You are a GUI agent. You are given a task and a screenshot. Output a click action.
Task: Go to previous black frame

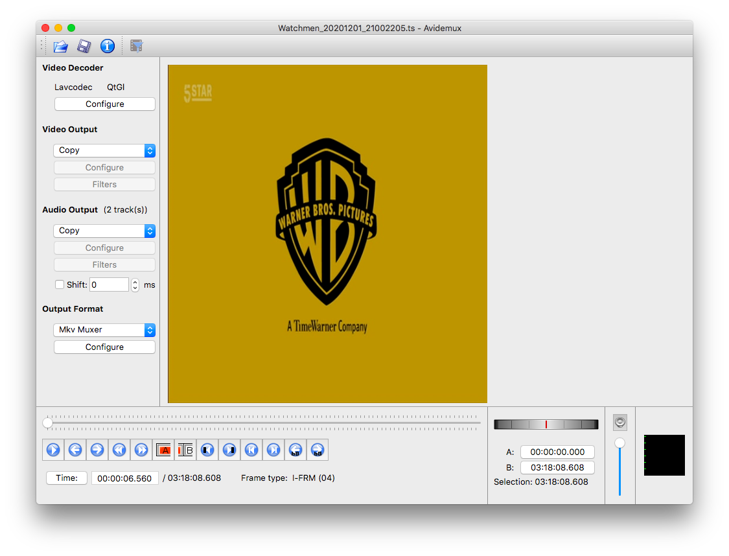click(207, 450)
